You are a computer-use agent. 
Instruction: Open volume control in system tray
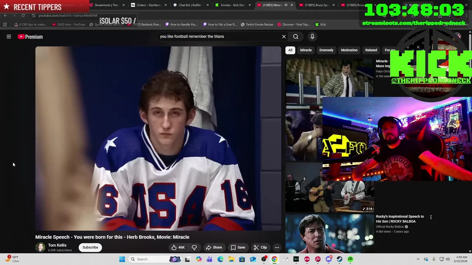pos(447,259)
